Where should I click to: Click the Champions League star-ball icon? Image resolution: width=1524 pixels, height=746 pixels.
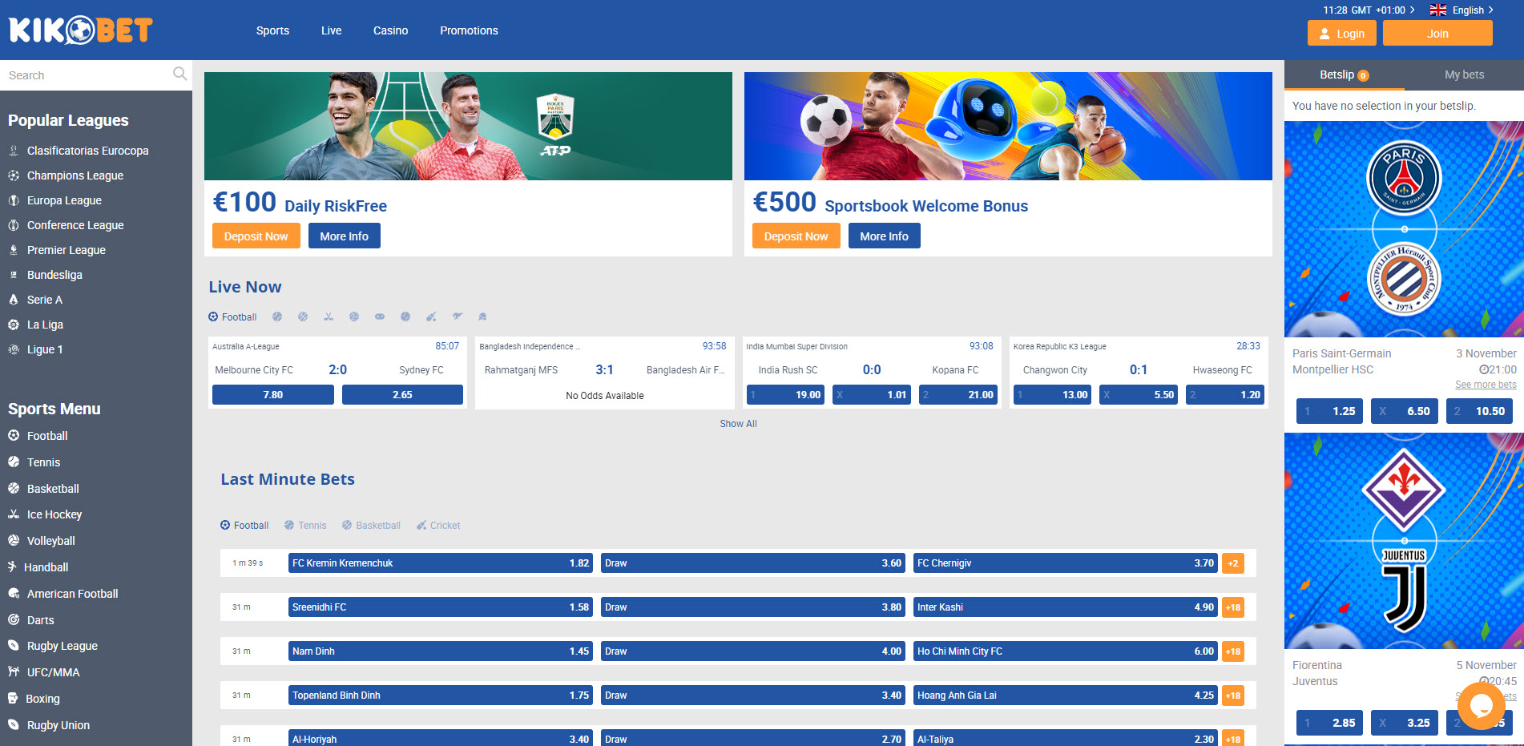14,175
